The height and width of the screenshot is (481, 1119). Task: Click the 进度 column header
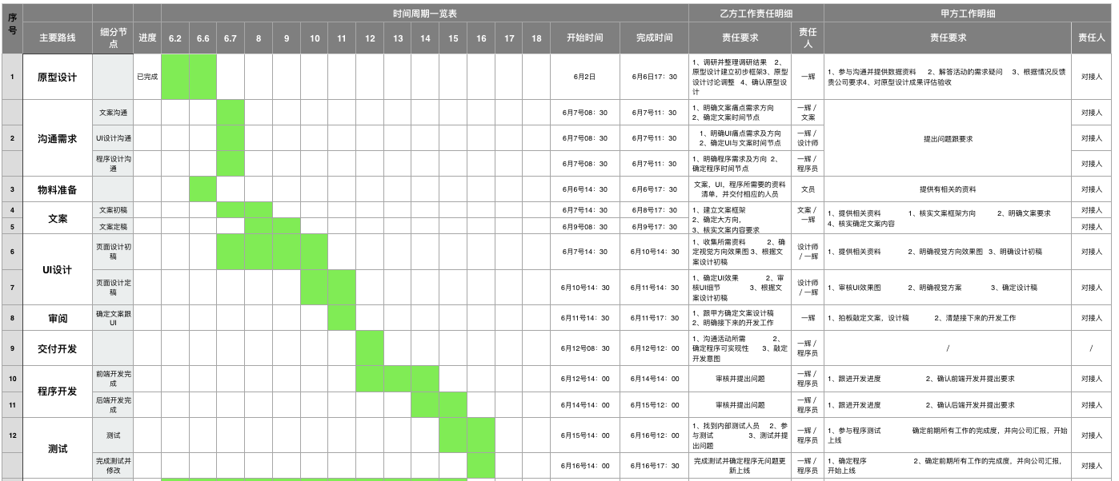point(147,38)
